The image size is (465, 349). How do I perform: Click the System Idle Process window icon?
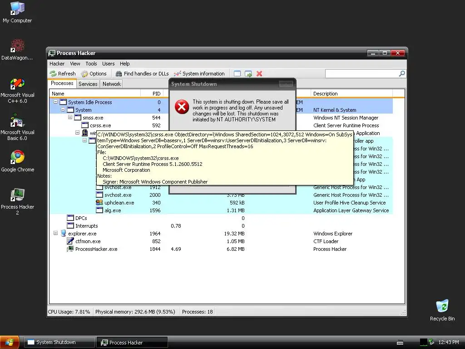[63, 102]
